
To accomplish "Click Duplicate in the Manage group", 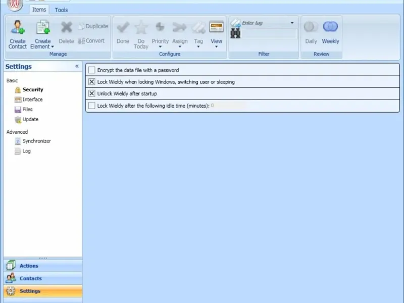I will tap(93, 26).
